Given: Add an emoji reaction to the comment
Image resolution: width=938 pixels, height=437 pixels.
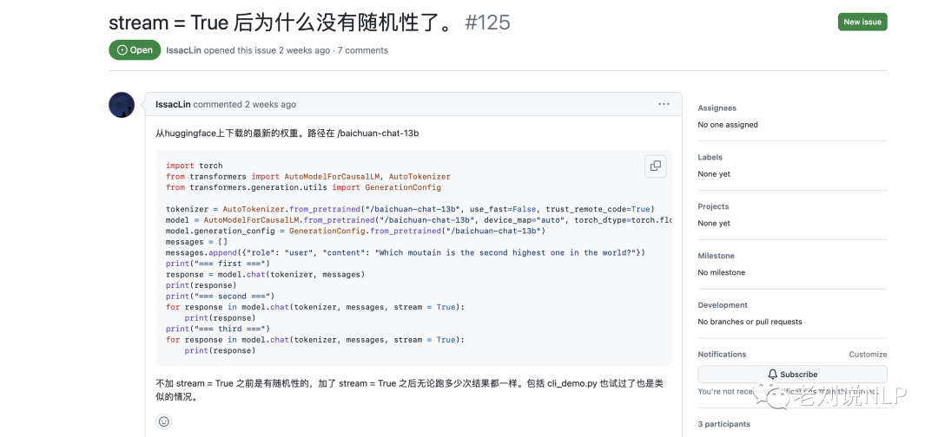Looking at the screenshot, I should (164, 421).
